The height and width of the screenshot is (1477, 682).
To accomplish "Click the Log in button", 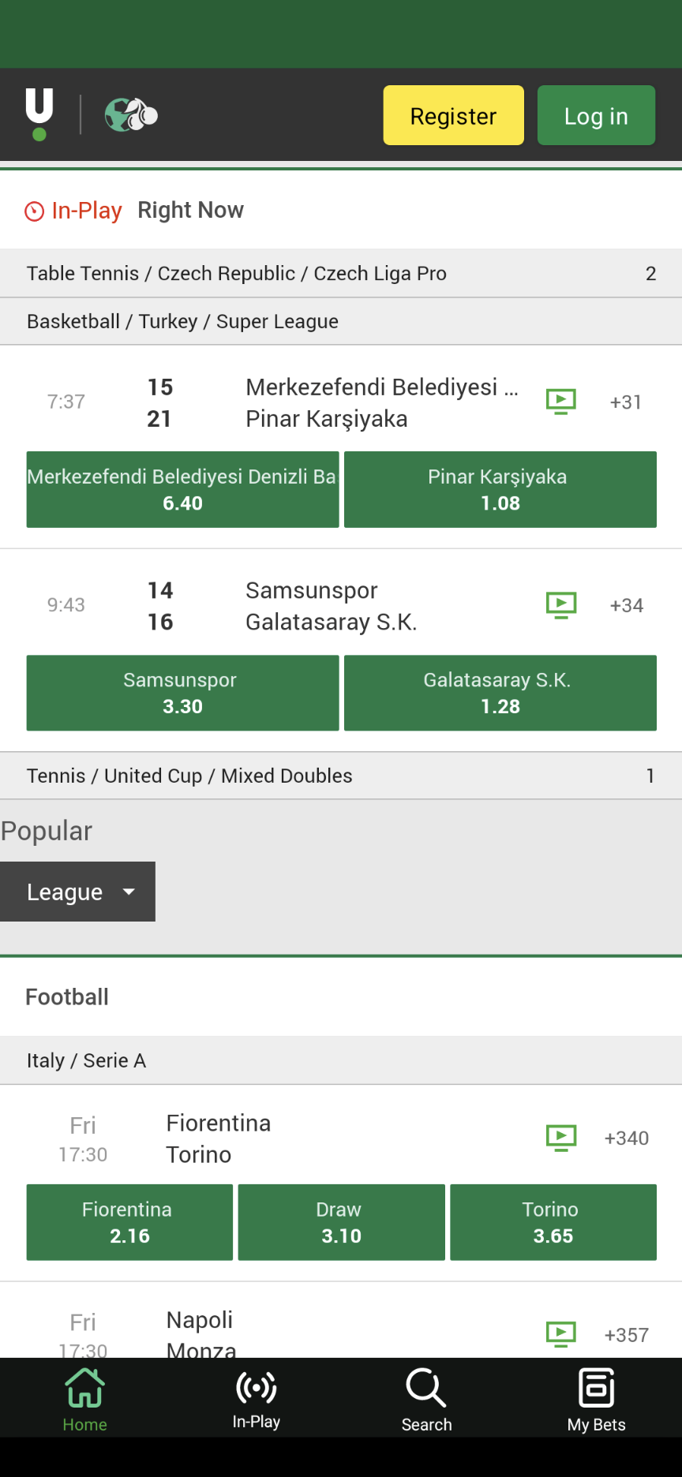I will pyautogui.click(x=596, y=115).
